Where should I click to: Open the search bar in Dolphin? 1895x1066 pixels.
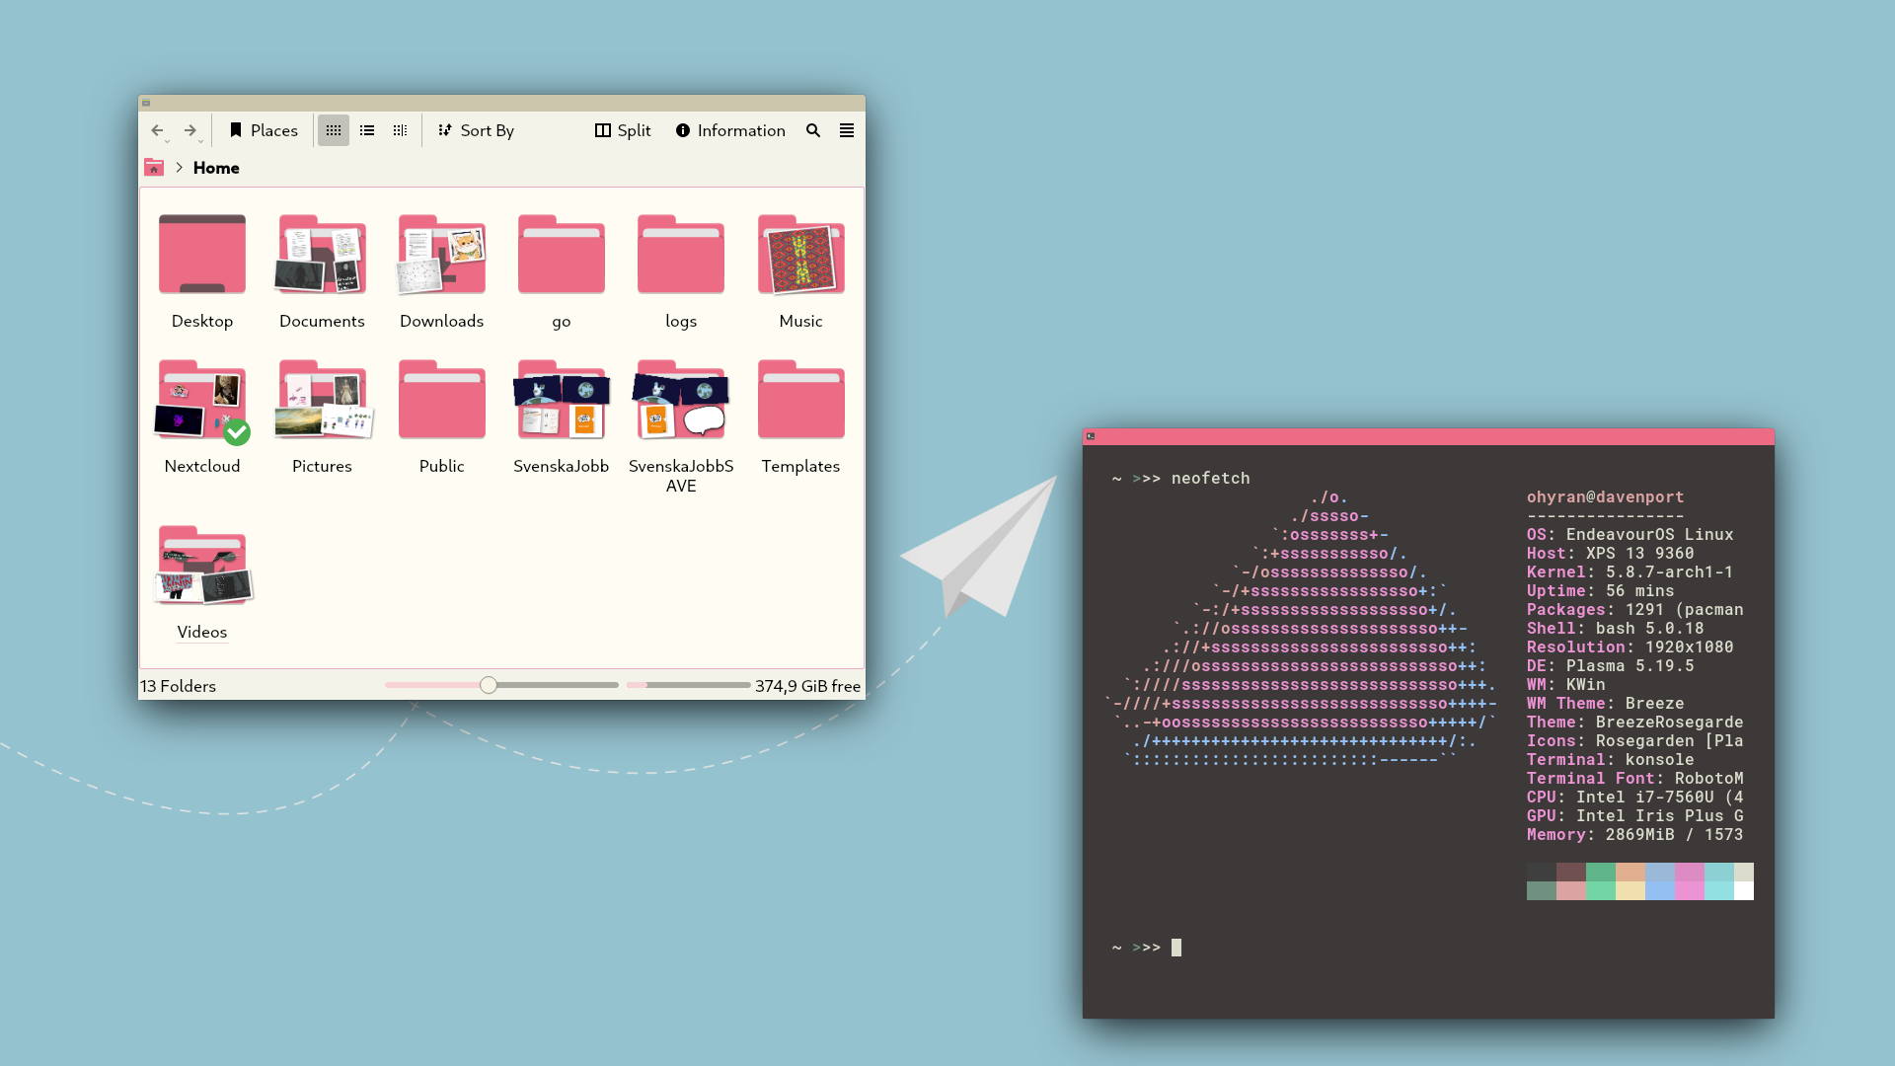813,129
